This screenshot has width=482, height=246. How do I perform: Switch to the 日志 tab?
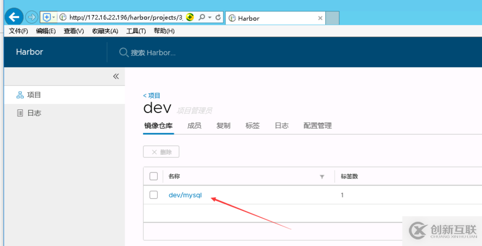tap(281, 126)
